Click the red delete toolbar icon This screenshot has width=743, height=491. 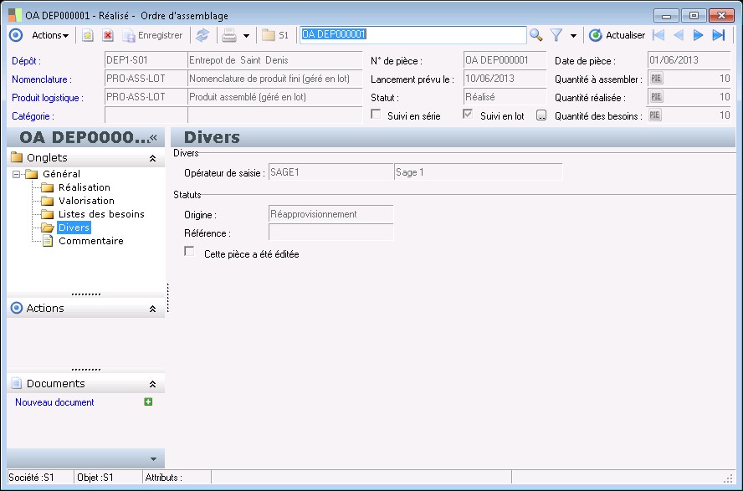point(108,35)
